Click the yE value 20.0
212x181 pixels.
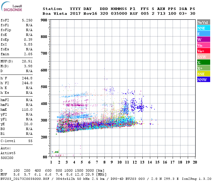click(28, 124)
